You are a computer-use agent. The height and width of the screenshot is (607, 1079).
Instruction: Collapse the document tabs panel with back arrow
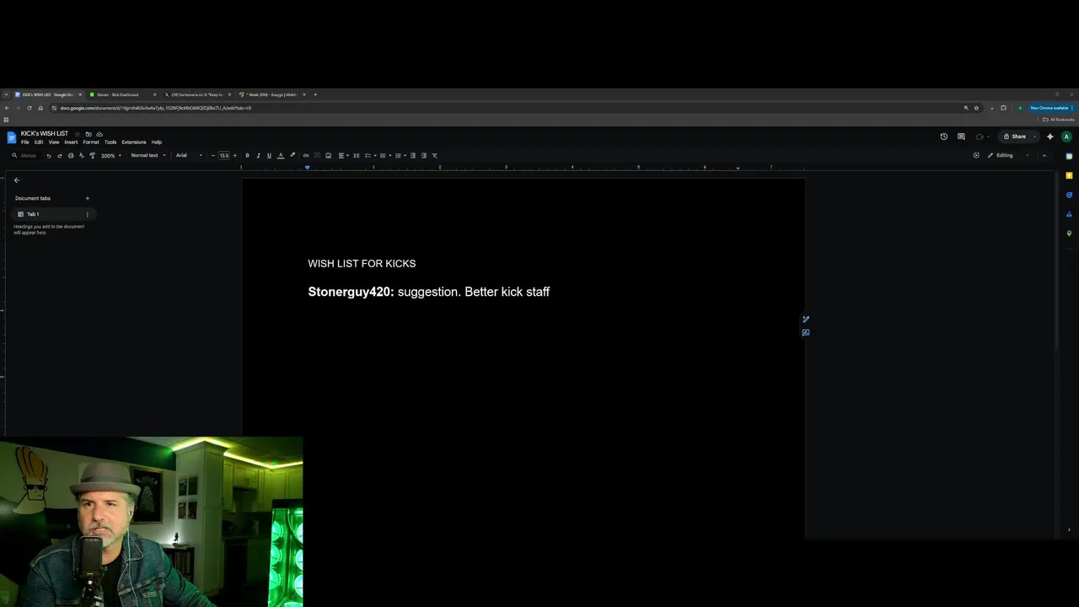point(17,180)
